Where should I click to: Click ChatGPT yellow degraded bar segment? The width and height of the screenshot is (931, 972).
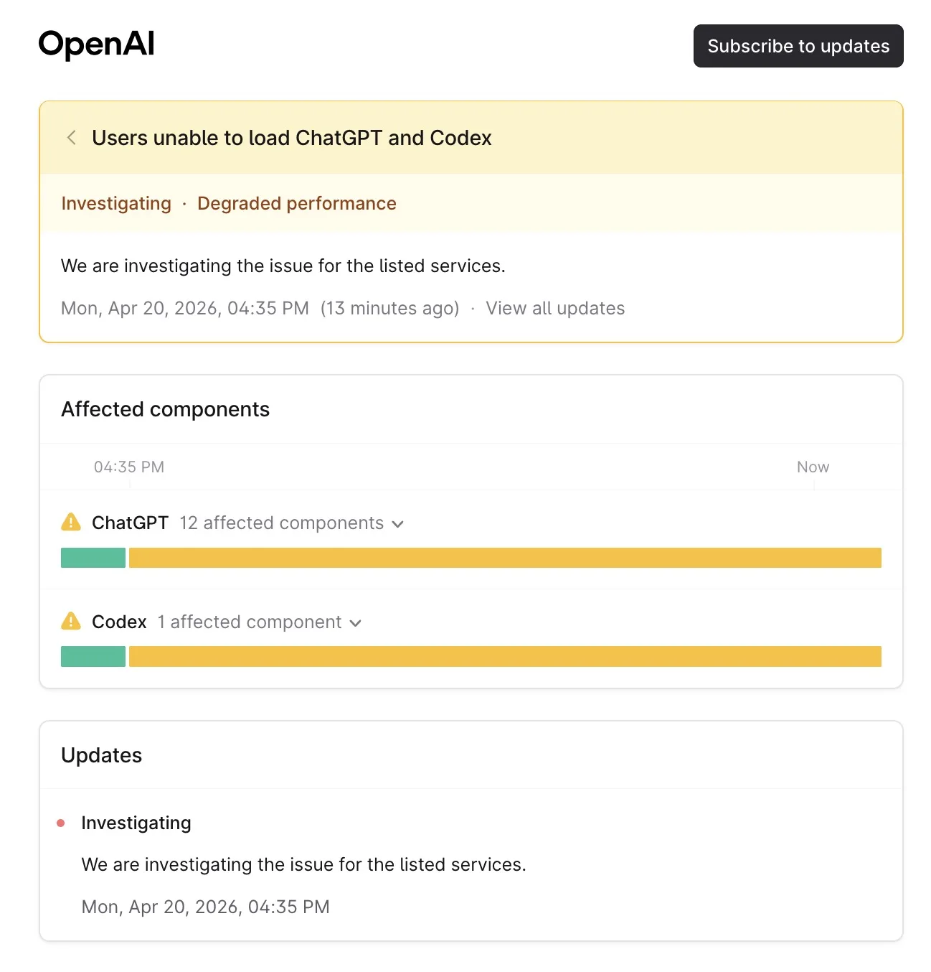[x=505, y=558]
